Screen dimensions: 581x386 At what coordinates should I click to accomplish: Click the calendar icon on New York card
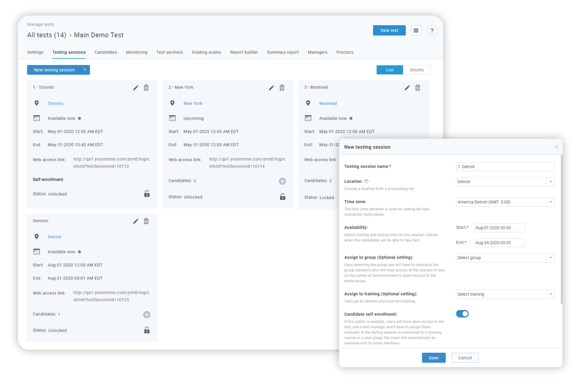173,118
